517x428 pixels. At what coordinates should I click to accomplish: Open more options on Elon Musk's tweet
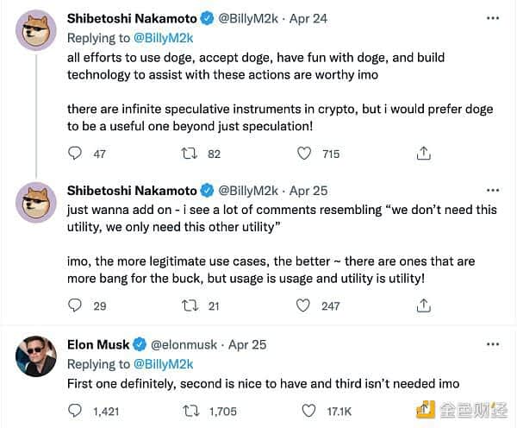click(492, 345)
